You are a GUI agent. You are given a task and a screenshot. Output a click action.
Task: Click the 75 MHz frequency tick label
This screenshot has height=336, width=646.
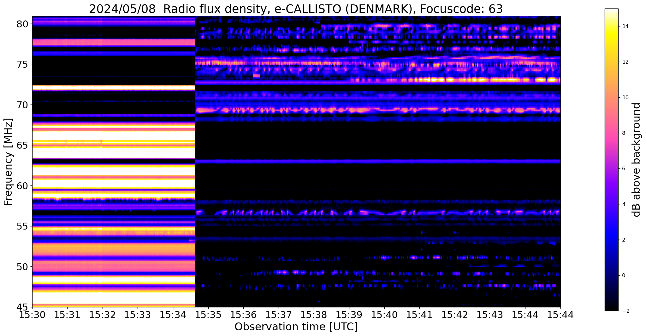coord(22,64)
